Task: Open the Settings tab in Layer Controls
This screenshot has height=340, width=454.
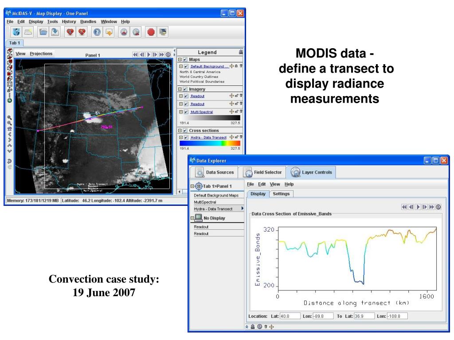Action: (x=281, y=194)
